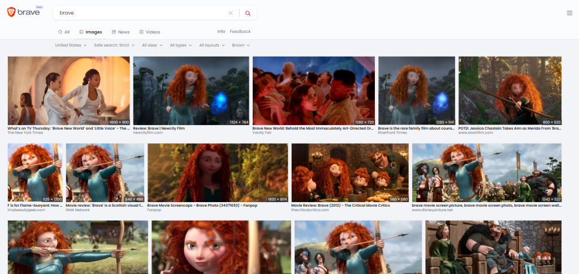The height and width of the screenshot is (274, 579).
Task: Click into the search input field
Action: pyautogui.click(x=141, y=13)
